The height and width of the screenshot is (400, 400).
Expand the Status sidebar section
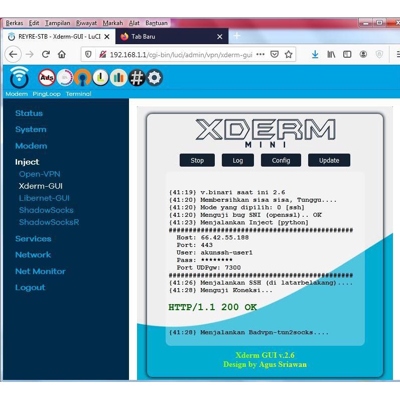29,113
